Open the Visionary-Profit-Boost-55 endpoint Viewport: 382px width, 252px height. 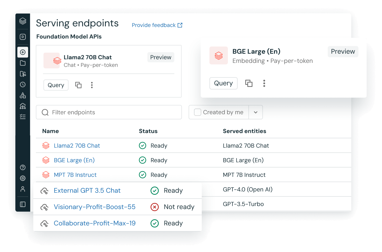[x=94, y=207]
